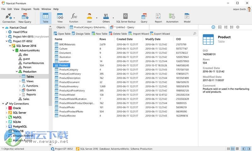Switch to list view in status bar
Image resolution: width=252 pixels, height=151 pixels.
pos(233,149)
